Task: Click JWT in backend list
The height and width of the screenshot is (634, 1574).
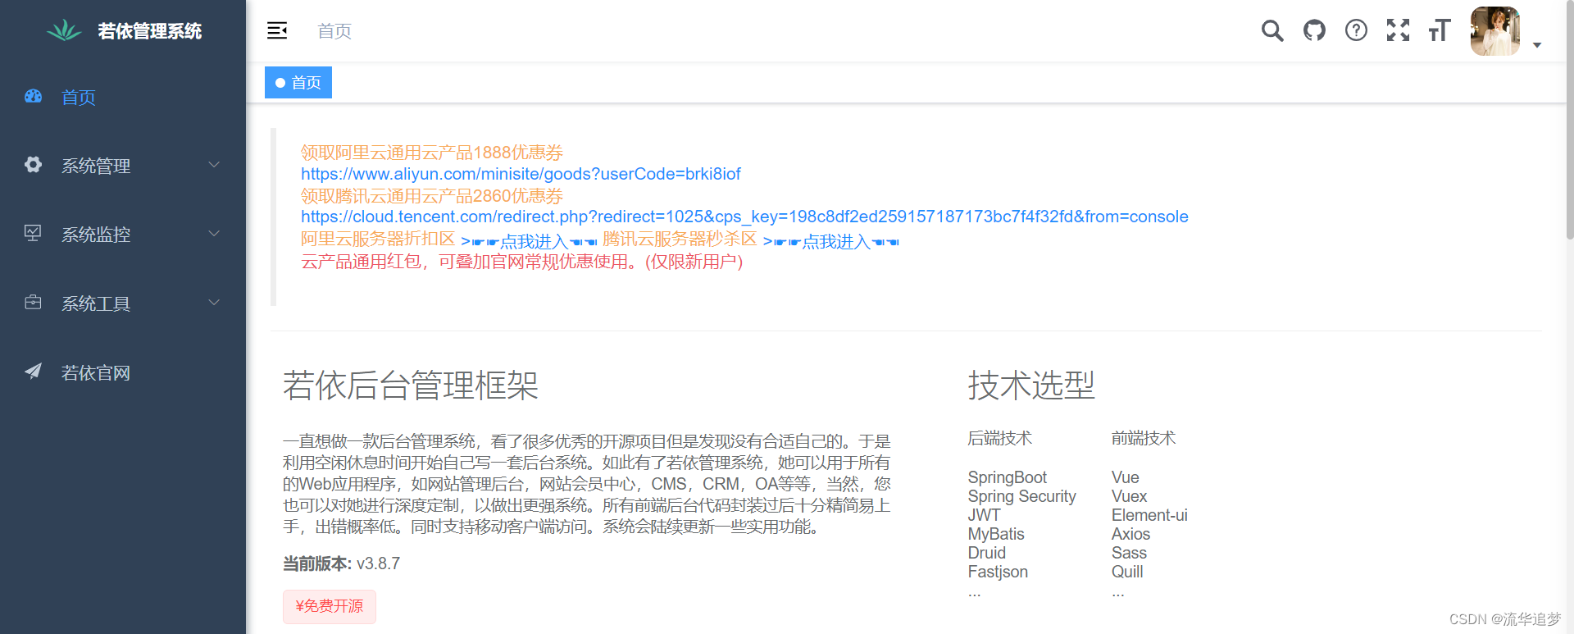Action: click(984, 515)
